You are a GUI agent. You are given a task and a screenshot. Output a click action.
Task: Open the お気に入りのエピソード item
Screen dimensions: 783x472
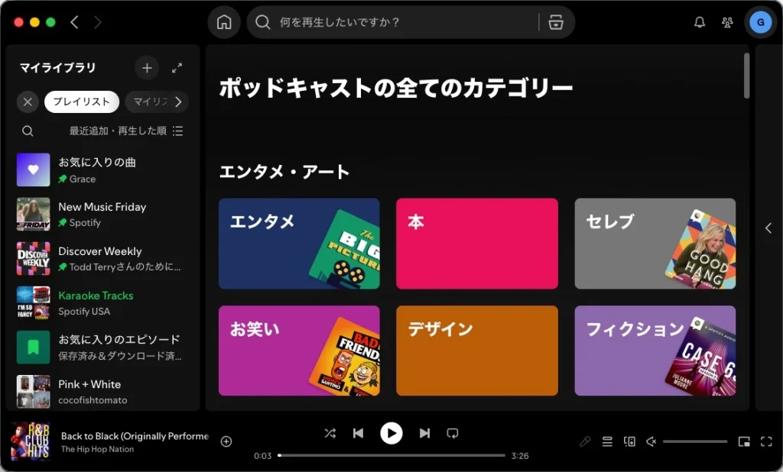tap(103, 348)
